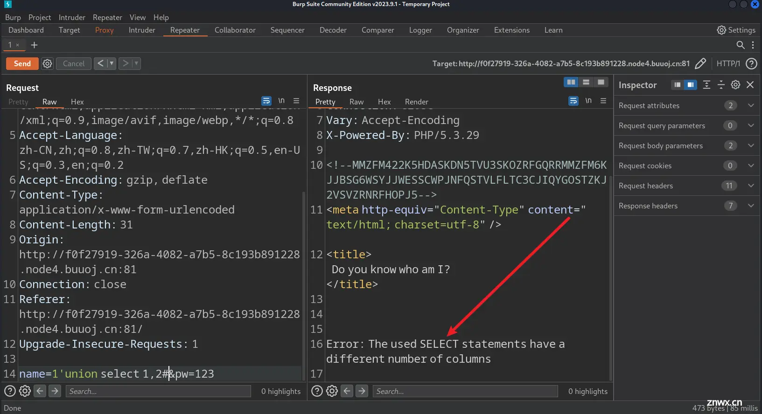Open Request search help icon
Image resolution: width=762 pixels, height=414 pixels.
(x=10, y=391)
